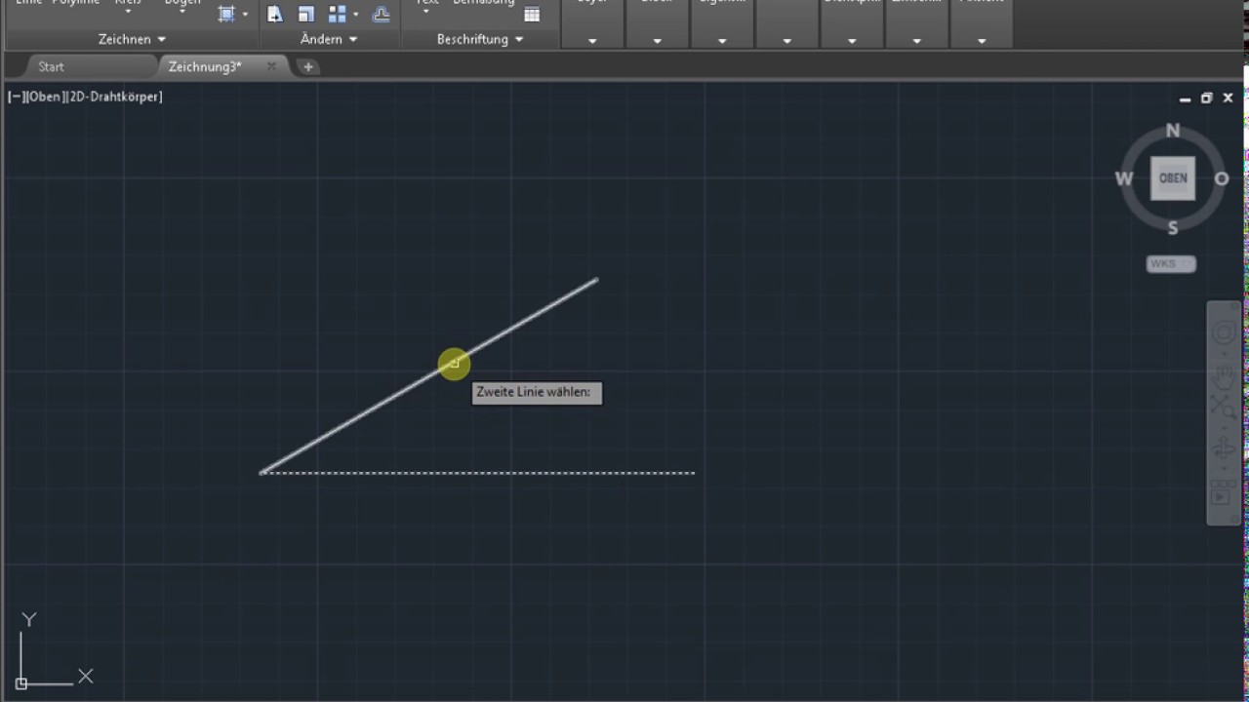Activate the Pan hand tool
This screenshot has height=702, width=1249.
(x=1223, y=375)
